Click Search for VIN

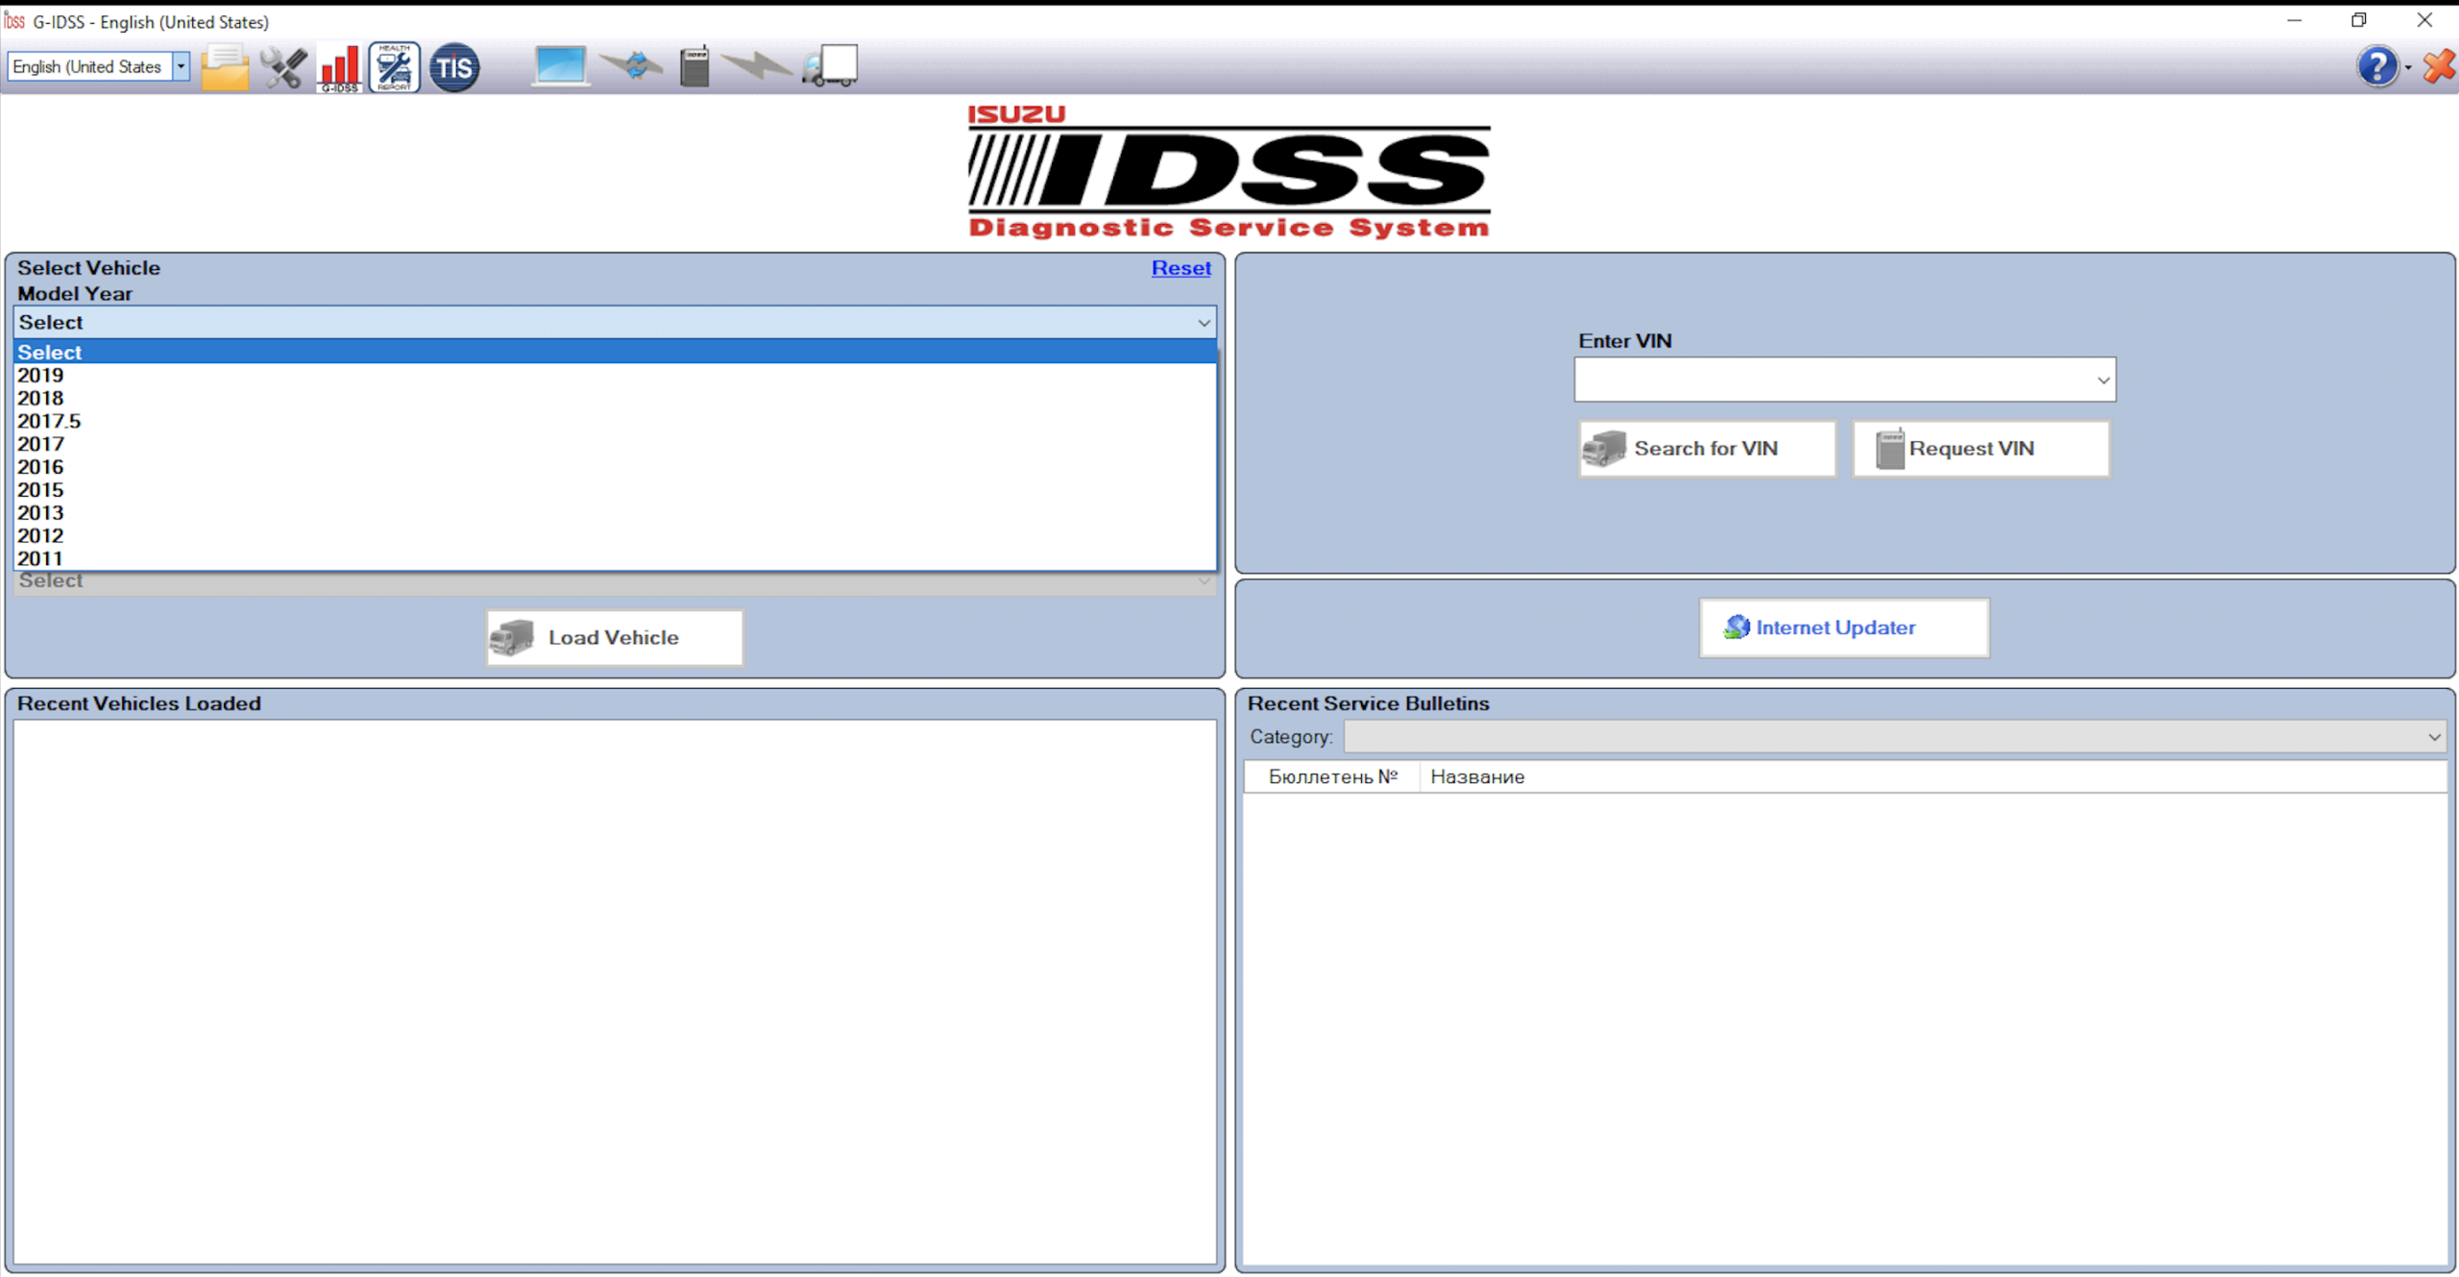coord(1706,448)
